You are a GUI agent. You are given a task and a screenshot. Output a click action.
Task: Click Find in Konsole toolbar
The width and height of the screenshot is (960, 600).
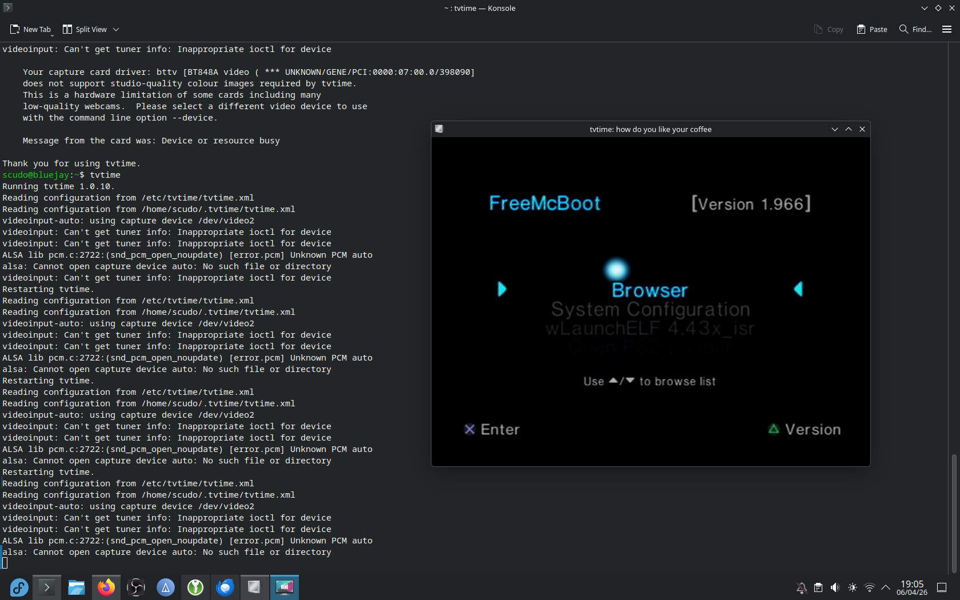pyautogui.click(x=915, y=29)
